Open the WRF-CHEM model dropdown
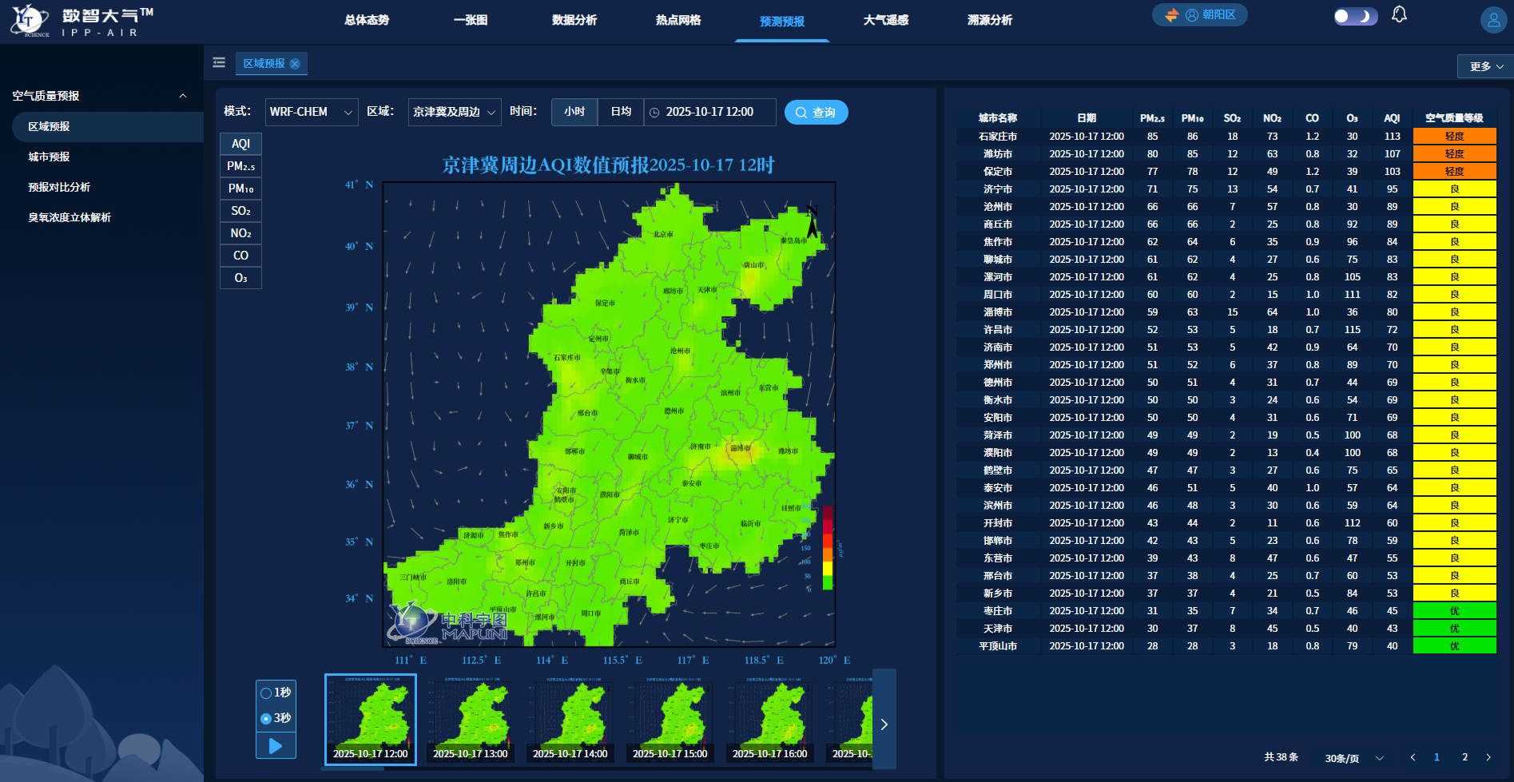 click(311, 112)
